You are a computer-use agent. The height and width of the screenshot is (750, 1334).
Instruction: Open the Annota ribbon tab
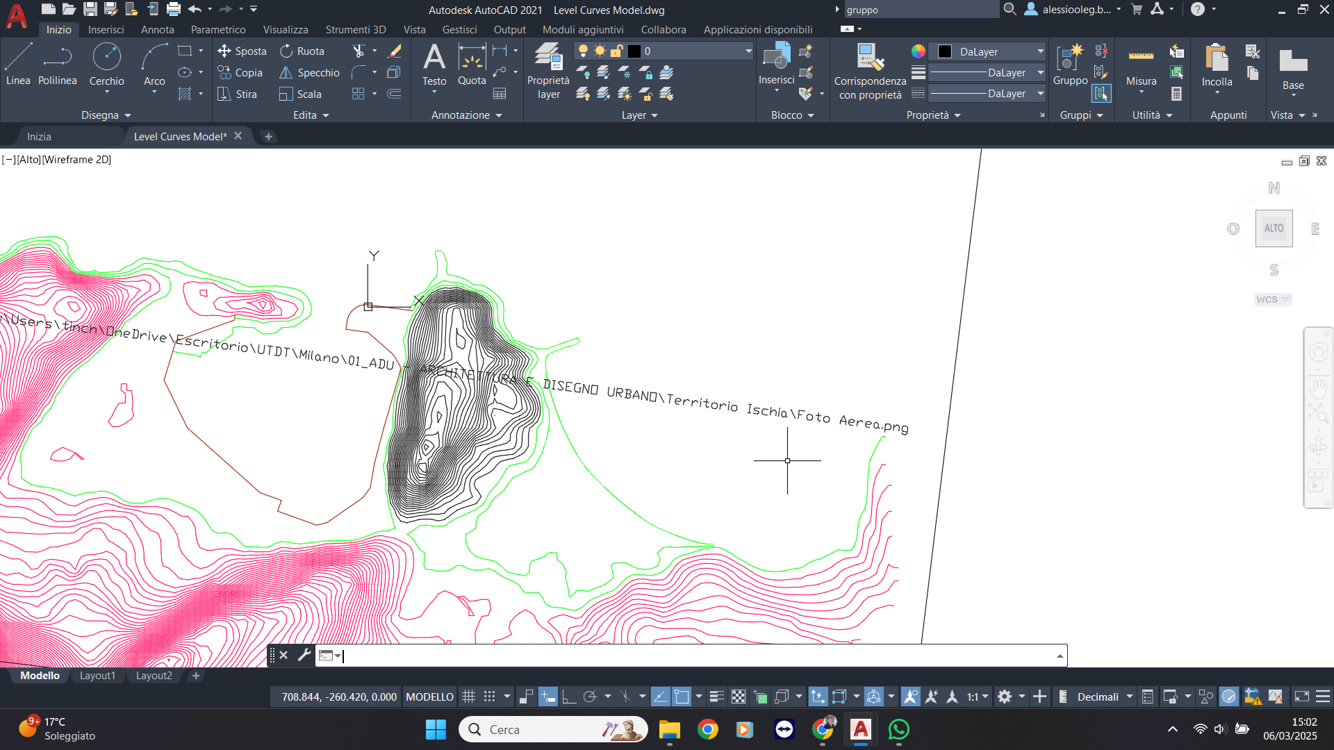pyautogui.click(x=157, y=30)
